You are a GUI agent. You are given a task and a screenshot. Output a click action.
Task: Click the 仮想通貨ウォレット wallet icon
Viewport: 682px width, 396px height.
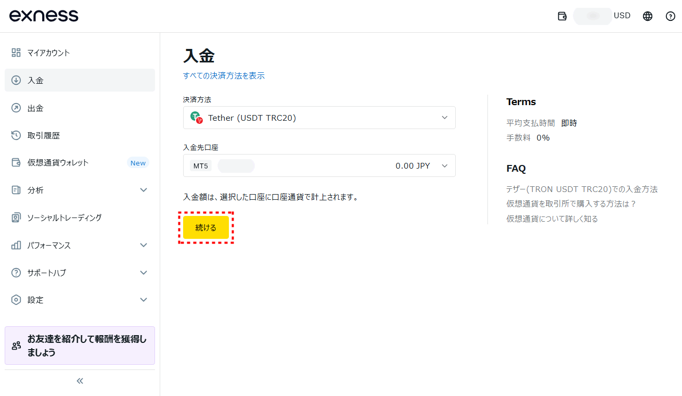pos(16,162)
